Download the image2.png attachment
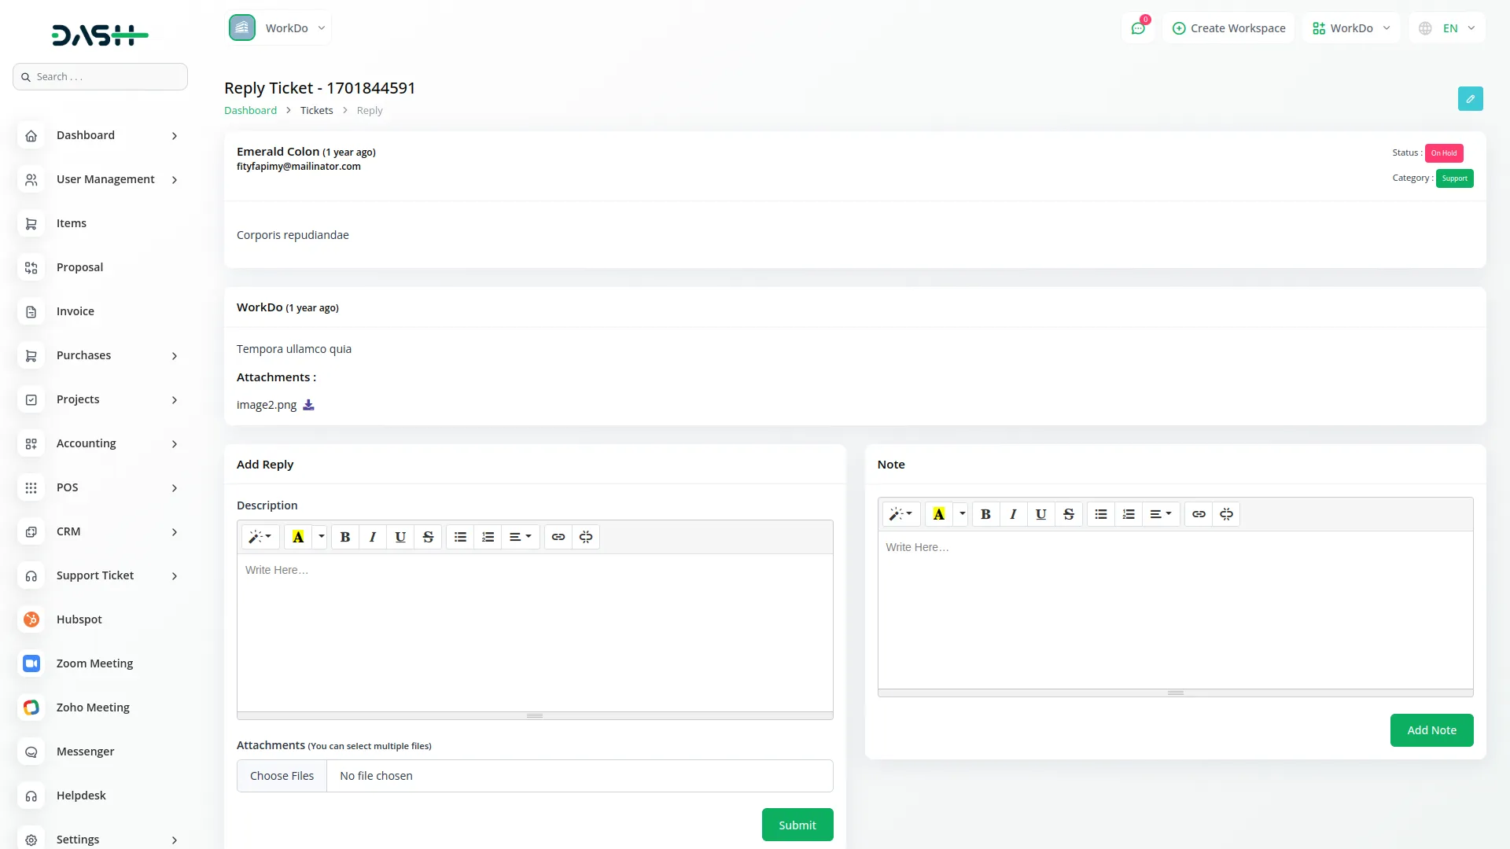 click(x=308, y=404)
